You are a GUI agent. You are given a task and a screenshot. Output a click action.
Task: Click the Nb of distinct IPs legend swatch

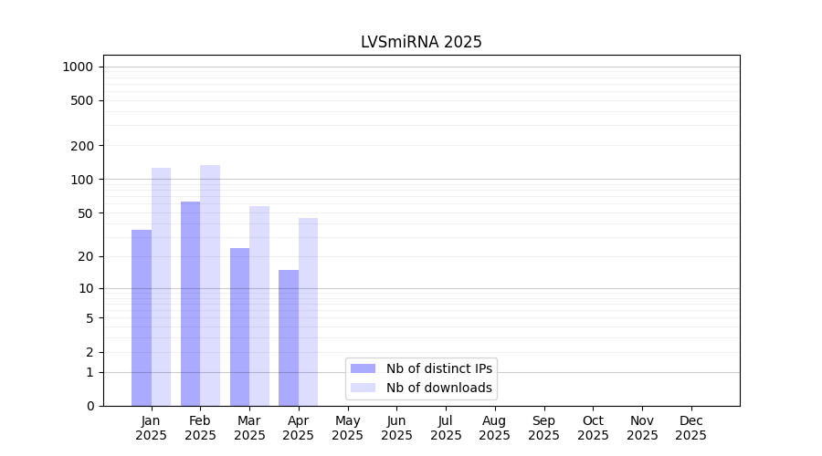click(363, 368)
